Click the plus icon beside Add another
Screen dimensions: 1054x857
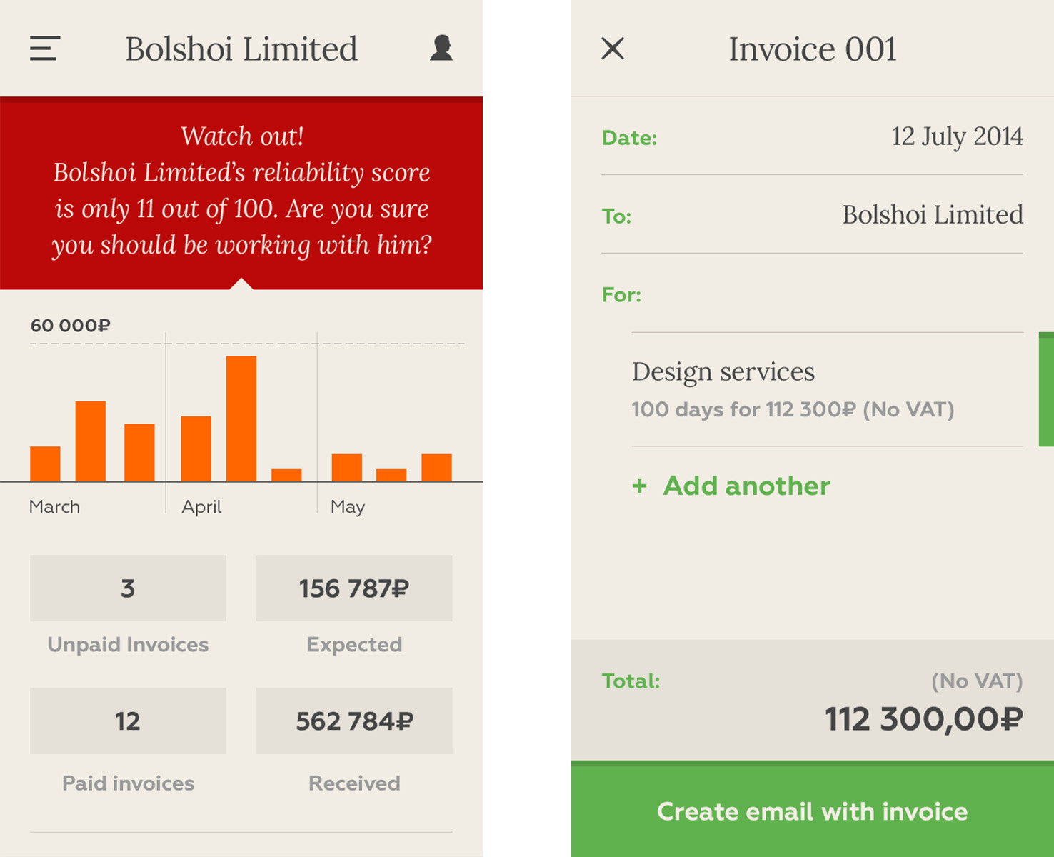point(639,486)
